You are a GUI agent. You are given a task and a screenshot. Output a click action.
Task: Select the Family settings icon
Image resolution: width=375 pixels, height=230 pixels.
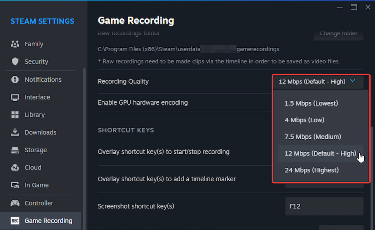pyautogui.click(x=15, y=44)
